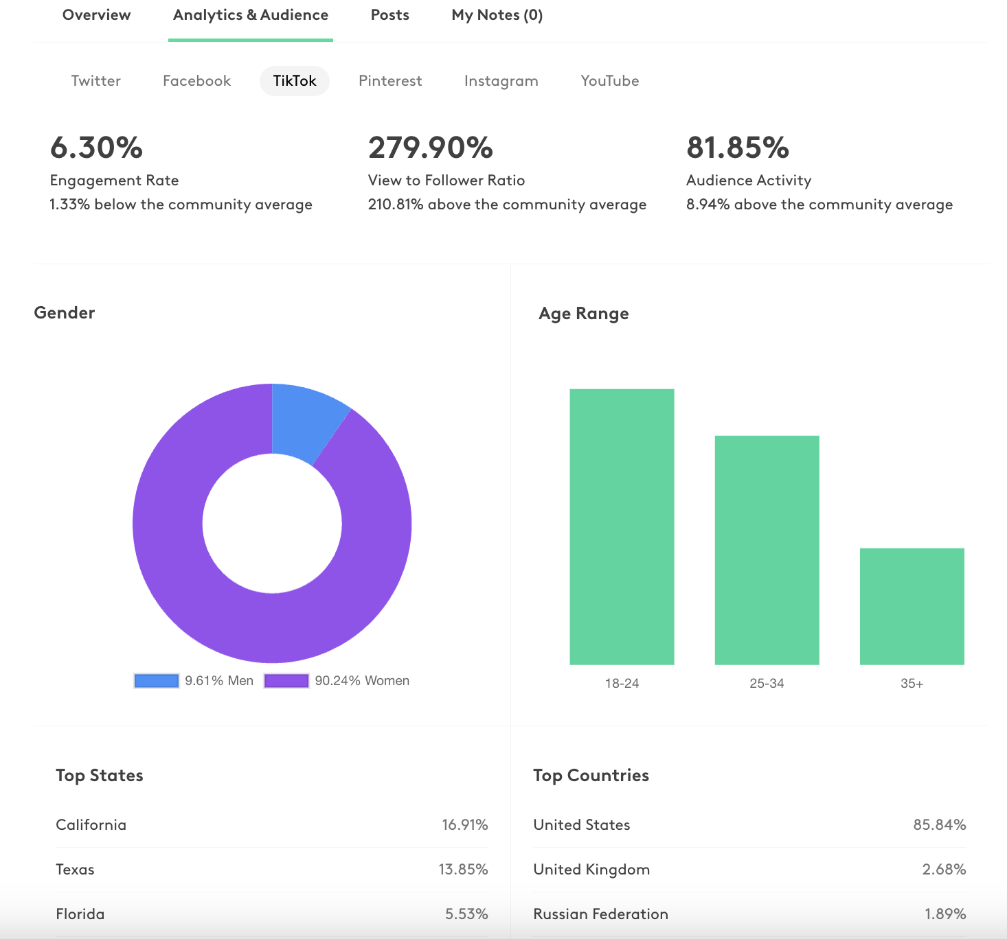The width and height of the screenshot is (1007, 939).
Task: Choose the YouTube platform filter
Action: click(609, 81)
